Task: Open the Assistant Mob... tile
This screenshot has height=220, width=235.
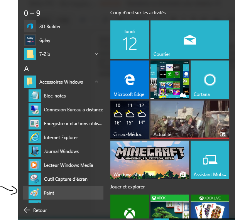Action: point(210,160)
